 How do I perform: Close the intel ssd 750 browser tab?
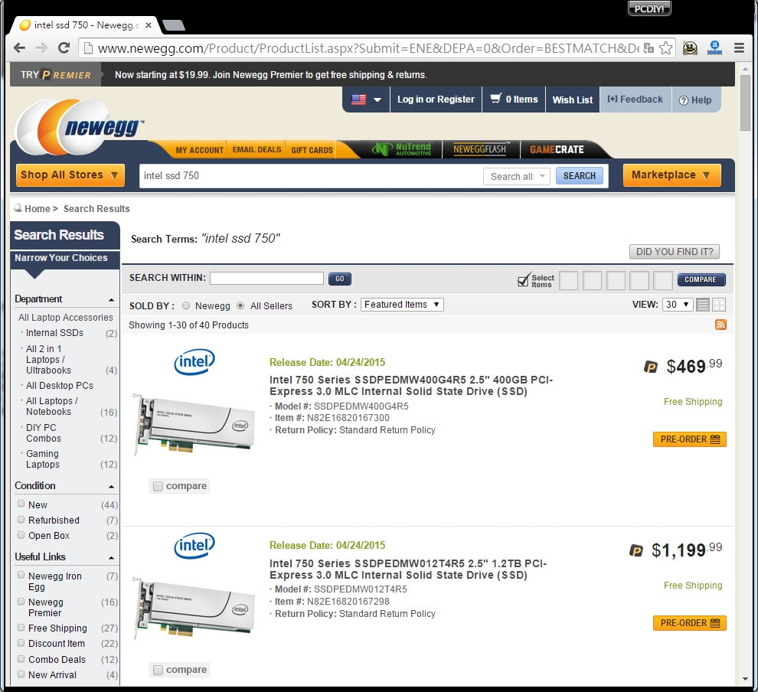click(x=149, y=25)
